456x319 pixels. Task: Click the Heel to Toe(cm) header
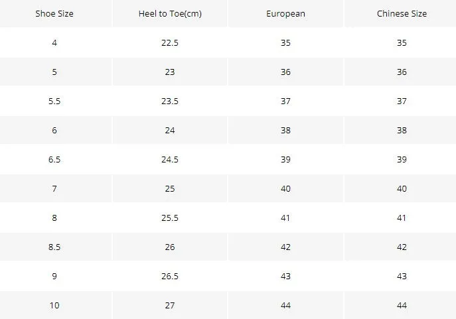pos(170,14)
